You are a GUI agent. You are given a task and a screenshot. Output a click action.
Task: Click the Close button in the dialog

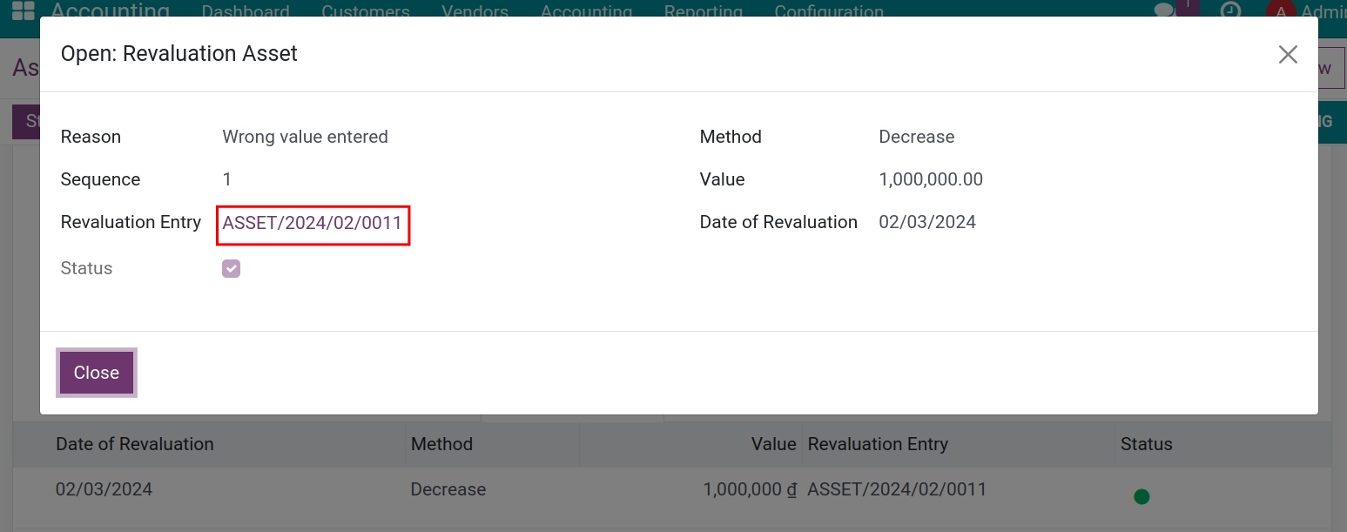tap(96, 373)
